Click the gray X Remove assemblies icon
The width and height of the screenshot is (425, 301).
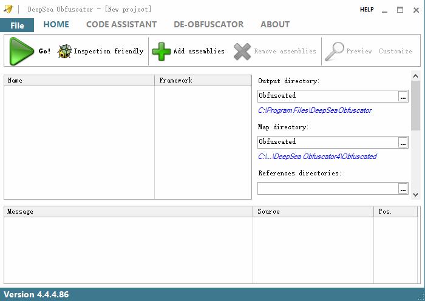242,52
